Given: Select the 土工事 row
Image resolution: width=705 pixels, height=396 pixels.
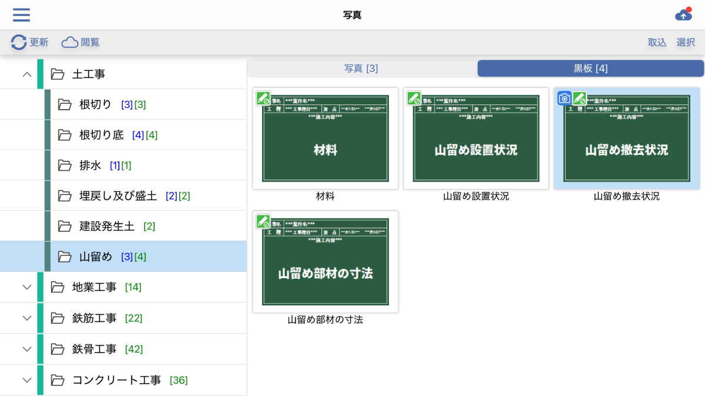Looking at the screenshot, I should 123,74.
